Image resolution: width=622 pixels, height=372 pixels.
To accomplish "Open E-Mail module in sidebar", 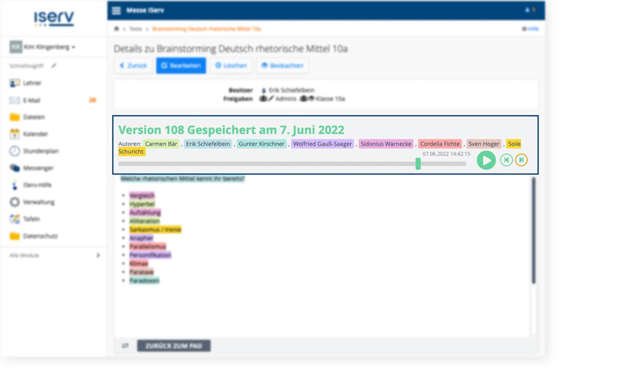I will (31, 100).
